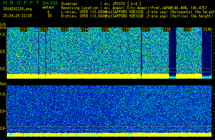
Task: Click the kHz unit label
Action: [3, 28]
